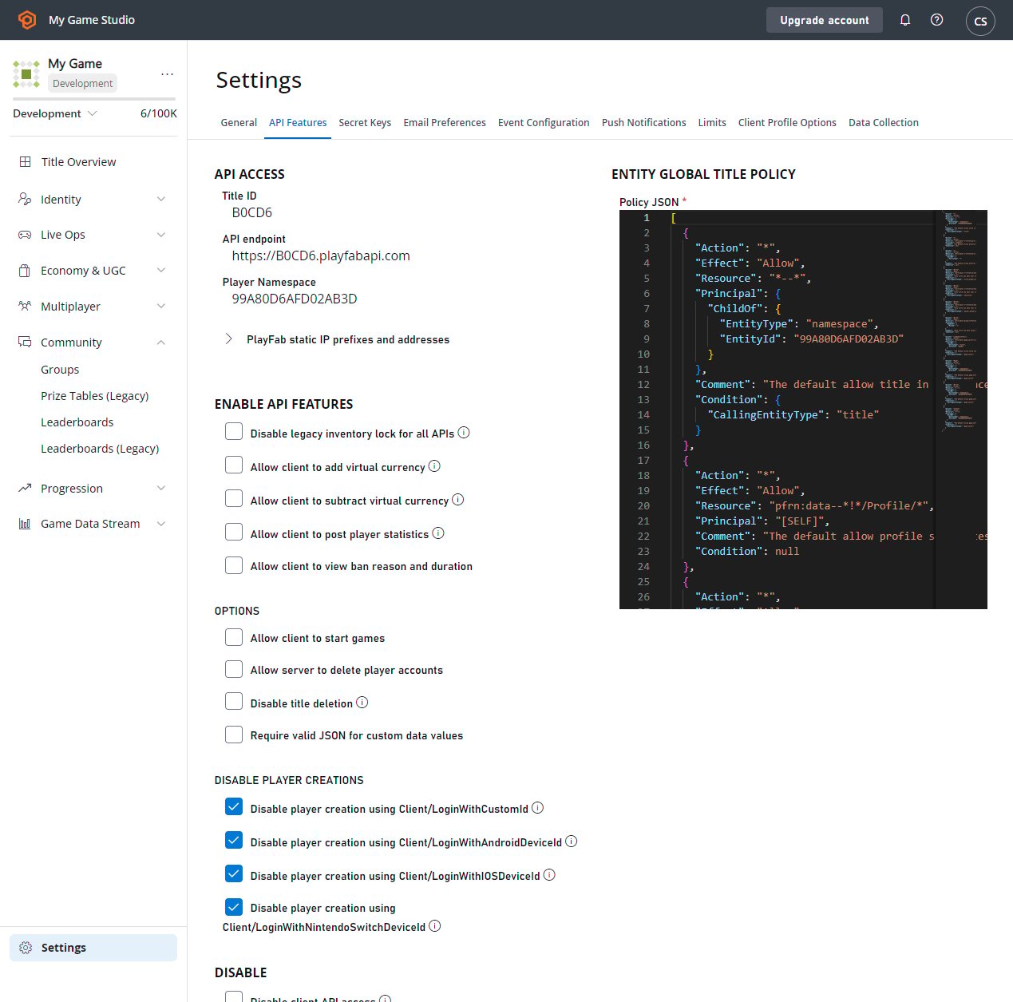
Task: Click the Multiplayer icon
Action: pyautogui.click(x=25, y=307)
